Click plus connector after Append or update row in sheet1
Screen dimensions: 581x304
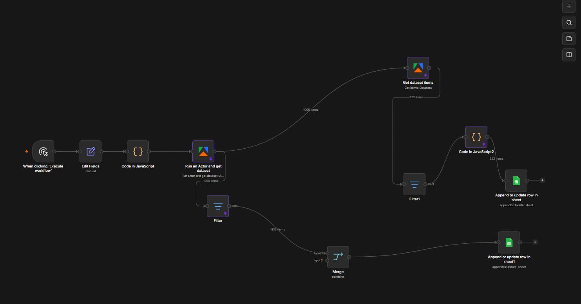click(x=535, y=242)
